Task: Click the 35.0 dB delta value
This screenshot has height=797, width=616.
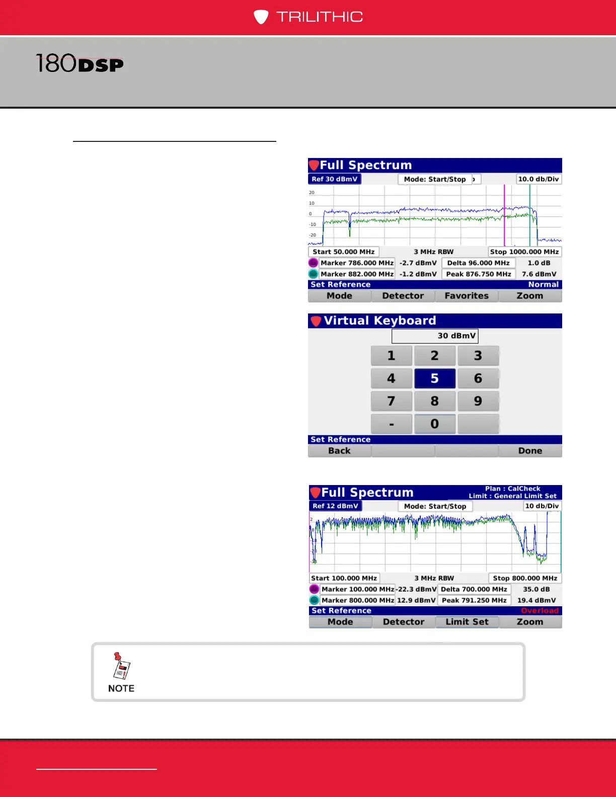Action: (536, 589)
